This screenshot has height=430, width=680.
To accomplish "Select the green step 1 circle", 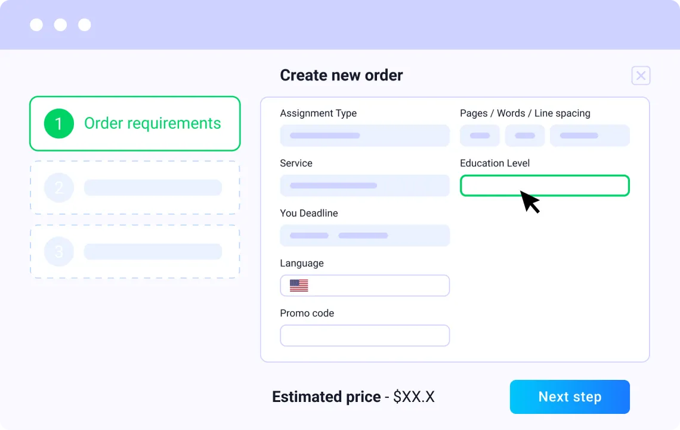I will click(58, 123).
